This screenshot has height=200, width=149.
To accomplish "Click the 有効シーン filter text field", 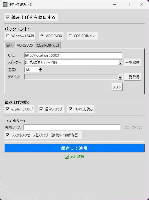I will (72, 127).
